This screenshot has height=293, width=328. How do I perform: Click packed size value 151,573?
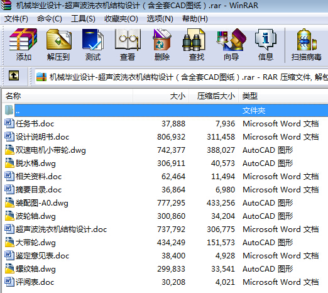pos(221,243)
